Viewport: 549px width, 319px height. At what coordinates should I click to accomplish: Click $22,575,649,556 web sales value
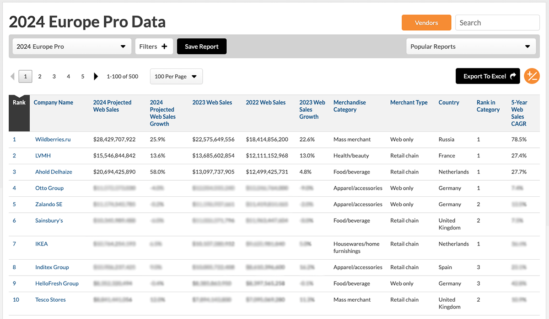[x=214, y=140]
